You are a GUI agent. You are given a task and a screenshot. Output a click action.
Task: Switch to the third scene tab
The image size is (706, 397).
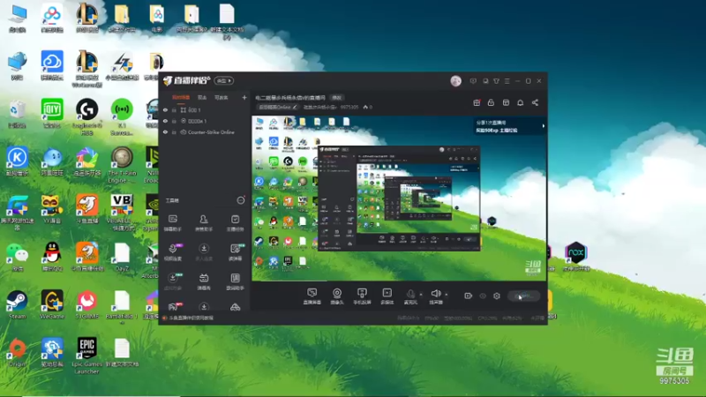pyautogui.click(x=222, y=97)
